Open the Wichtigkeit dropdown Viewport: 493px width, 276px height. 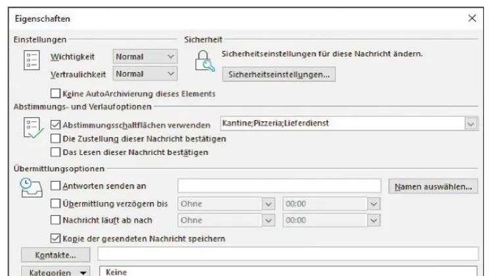pos(145,57)
